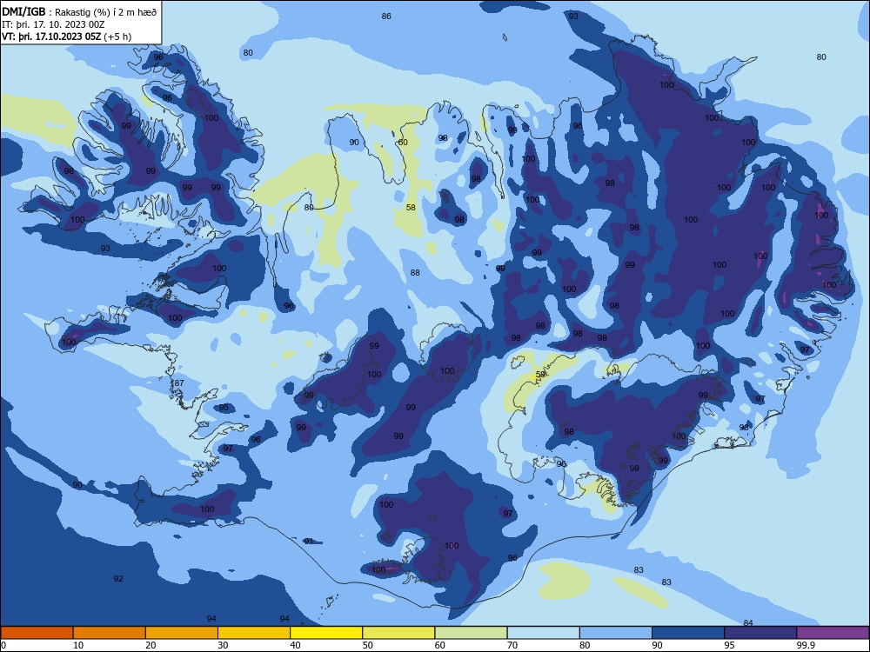Pick the purple above-99.9 legend swatch
The height and width of the screenshot is (652, 870).
[833, 633]
